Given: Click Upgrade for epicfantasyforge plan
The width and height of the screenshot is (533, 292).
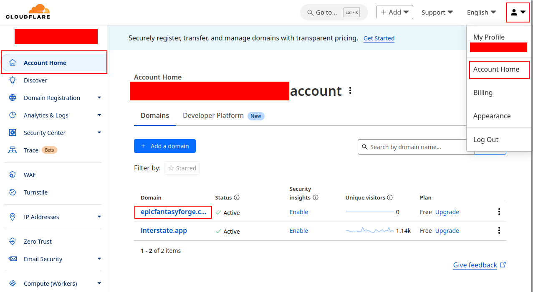Looking at the screenshot, I should 447,212.
